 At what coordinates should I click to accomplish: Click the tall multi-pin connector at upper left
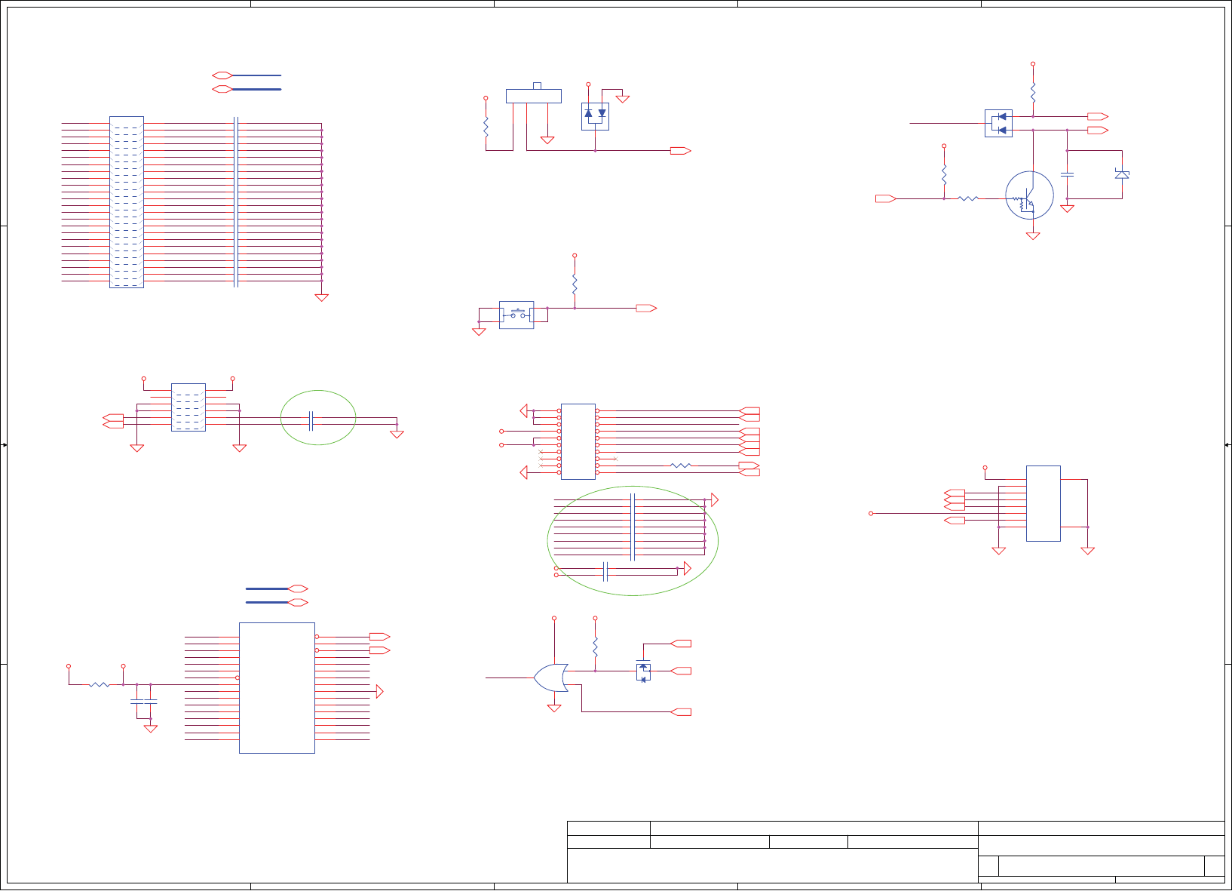pyautogui.click(x=127, y=202)
